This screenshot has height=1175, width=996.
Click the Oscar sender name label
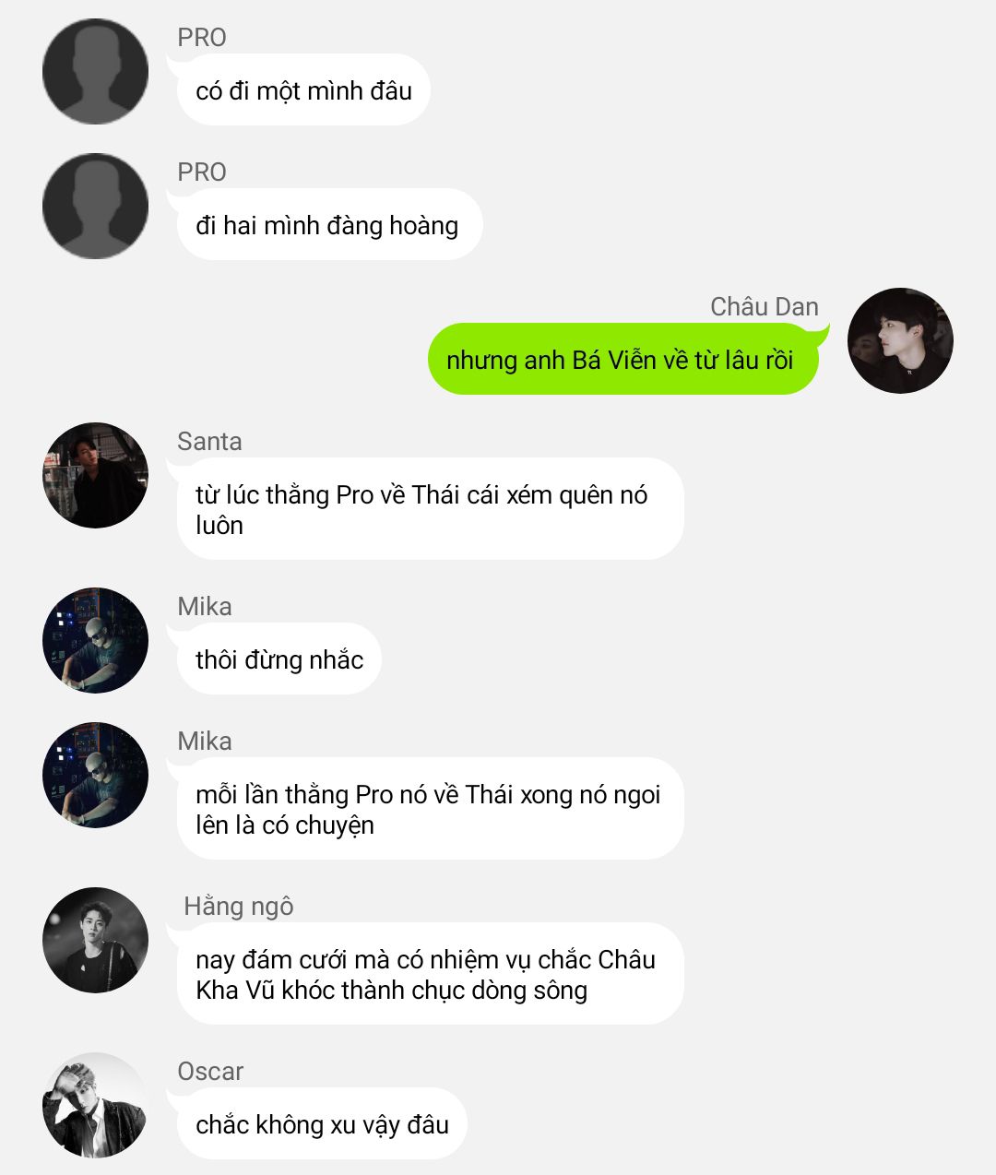click(210, 1071)
